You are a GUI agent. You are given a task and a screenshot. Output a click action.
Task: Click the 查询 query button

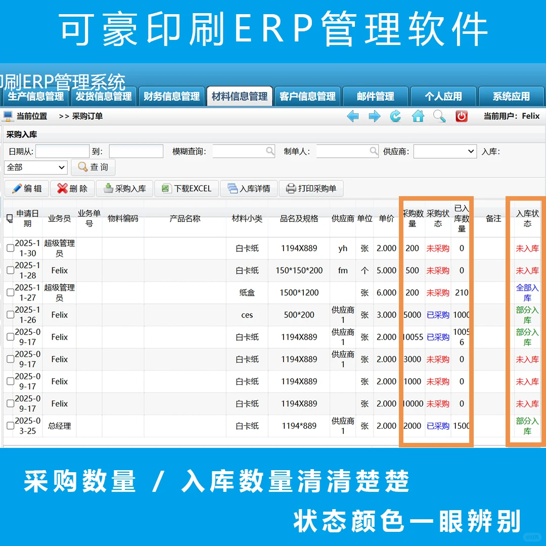coord(93,167)
